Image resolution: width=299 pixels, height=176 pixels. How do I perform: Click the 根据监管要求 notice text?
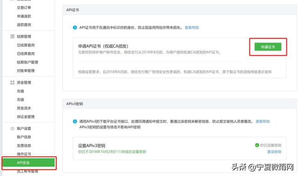[x=175, y=72]
